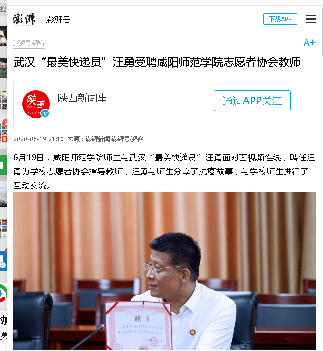Select the top thumbnail in the left strip
This screenshot has height=351, width=323.
pyautogui.click(x=4, y=36)
